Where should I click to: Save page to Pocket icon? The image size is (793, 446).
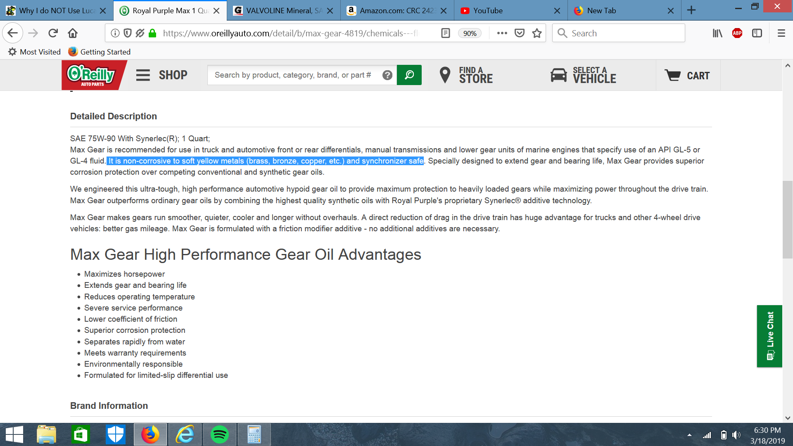[x=520, y=33]
